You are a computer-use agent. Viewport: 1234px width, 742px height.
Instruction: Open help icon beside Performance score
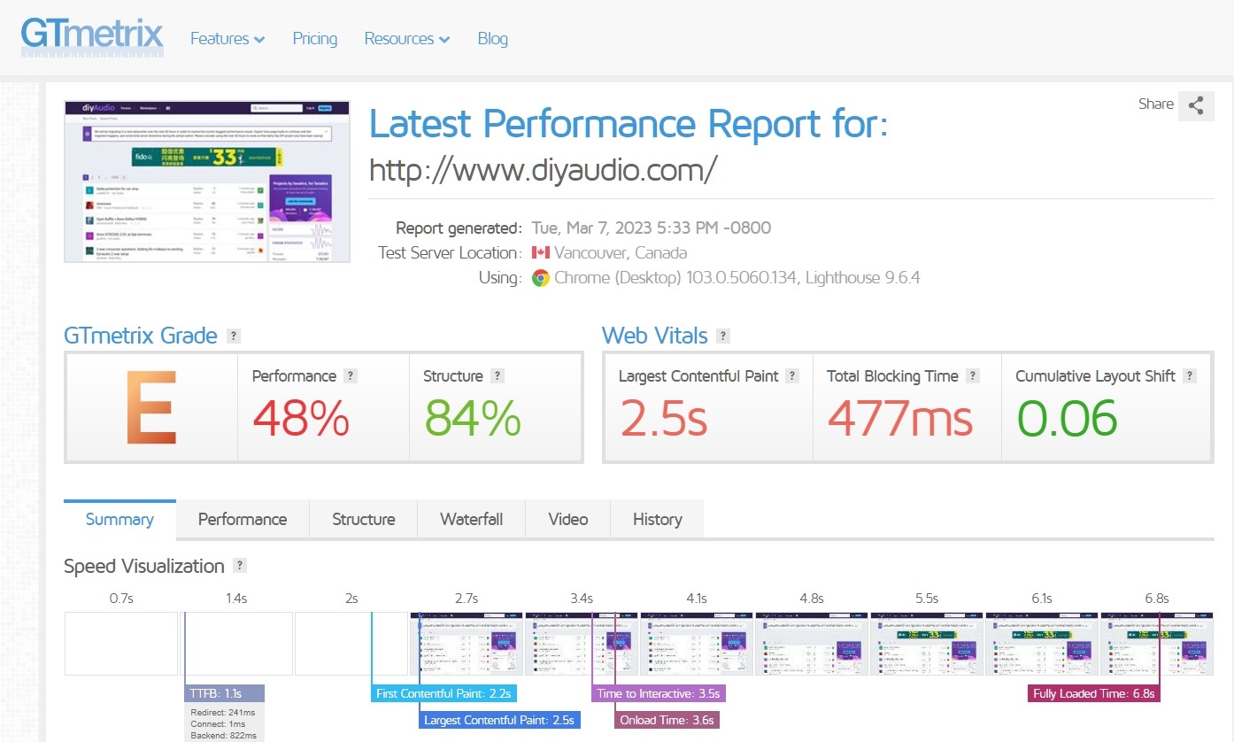click(x=351, y=376)
